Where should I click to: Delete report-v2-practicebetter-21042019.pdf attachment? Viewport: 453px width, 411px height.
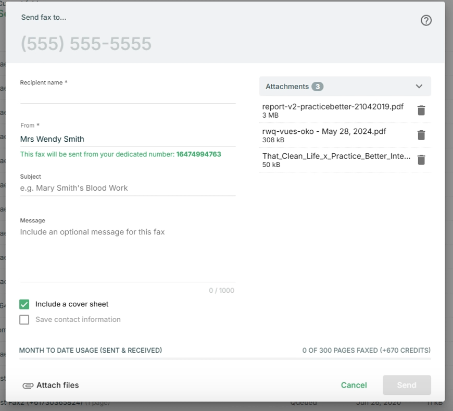click(x=421, y=110)
